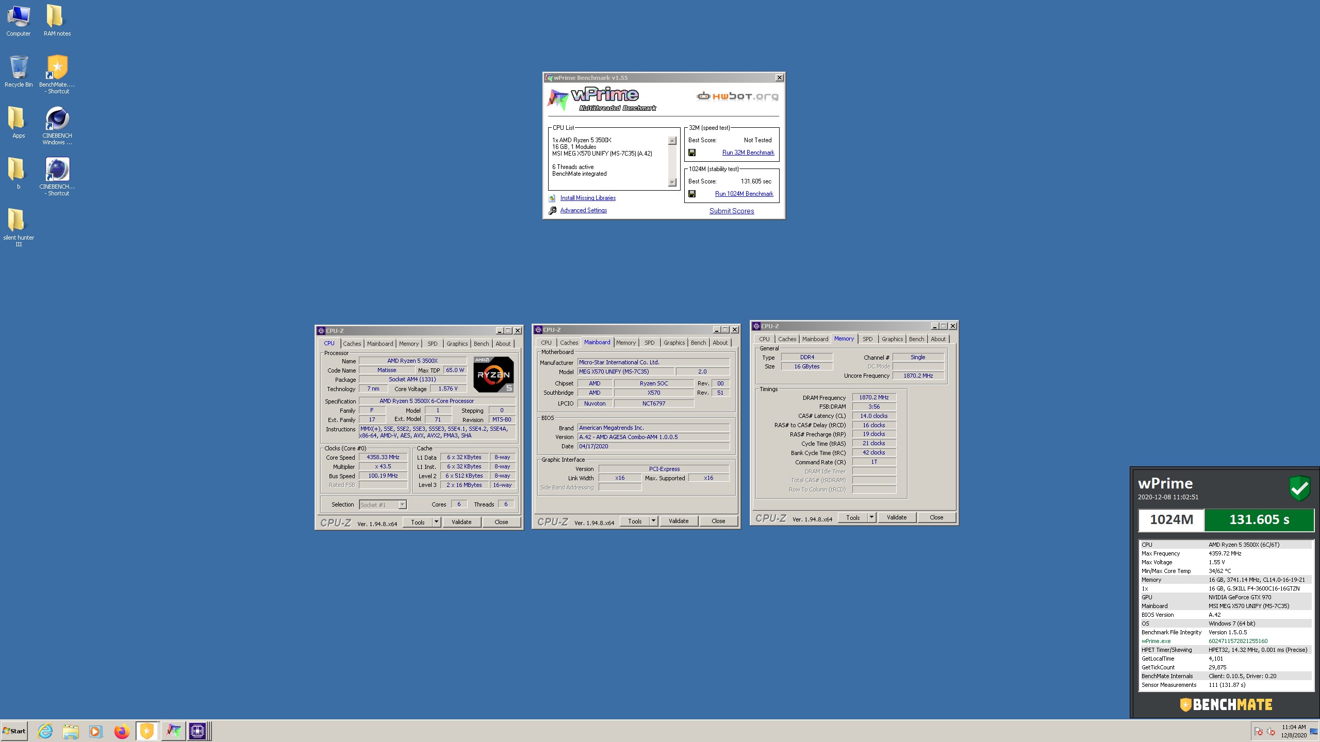
Task: Select the folder named b
Action: point(19,174)
